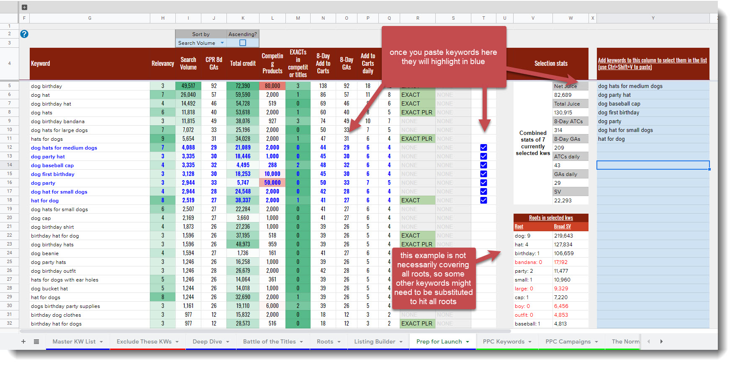
Task: Switch to Battle of the Titles sheet
Action: pyautogui.click(x=270, y=341)
